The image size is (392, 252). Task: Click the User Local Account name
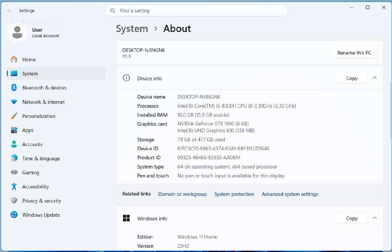(45, 33)
